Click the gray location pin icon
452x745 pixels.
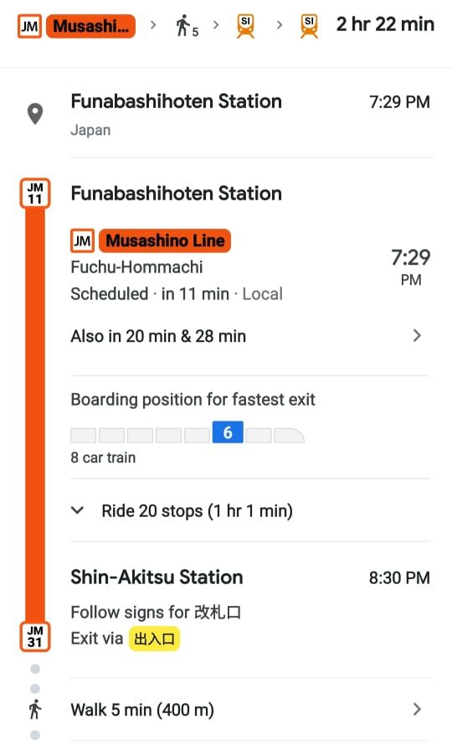pos(35,114)
